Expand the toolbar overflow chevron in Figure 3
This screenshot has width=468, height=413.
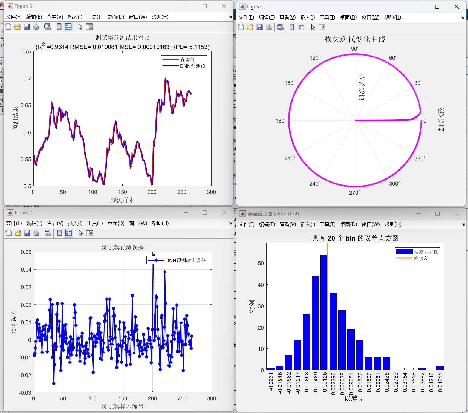(463, 17)
